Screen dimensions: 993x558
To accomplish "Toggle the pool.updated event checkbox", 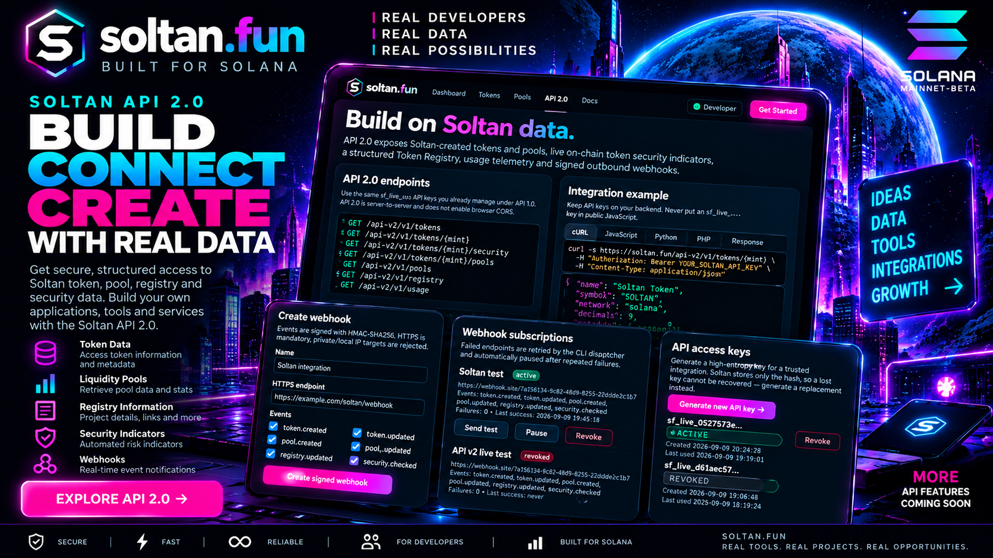I will pyautogui.click(x=356, y=447).
